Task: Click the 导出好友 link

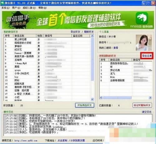Action: [x=76, y=32]
